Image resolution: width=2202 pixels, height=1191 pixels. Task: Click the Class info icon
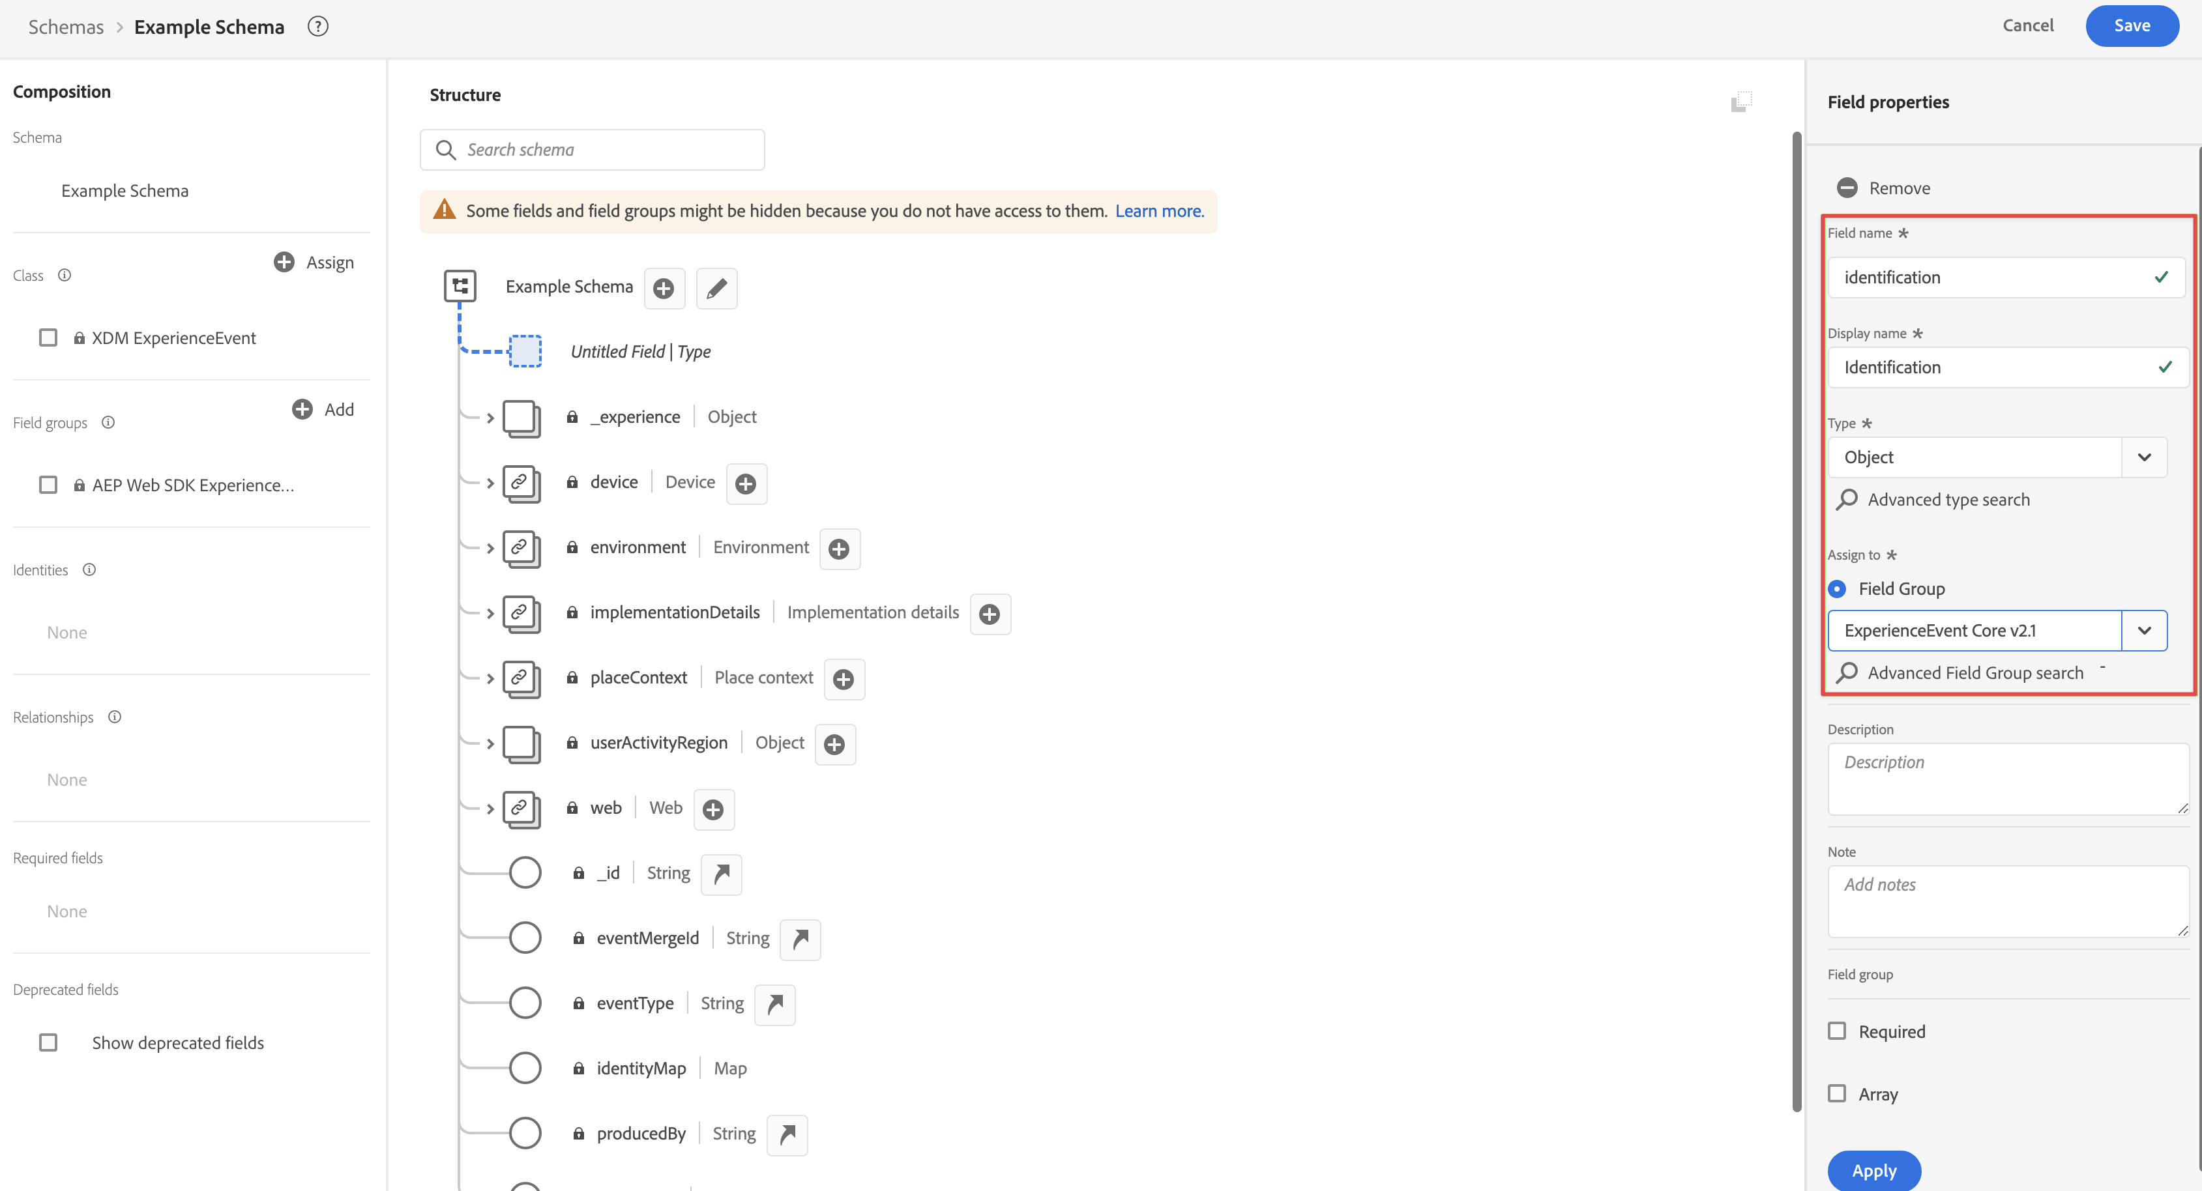64,275
